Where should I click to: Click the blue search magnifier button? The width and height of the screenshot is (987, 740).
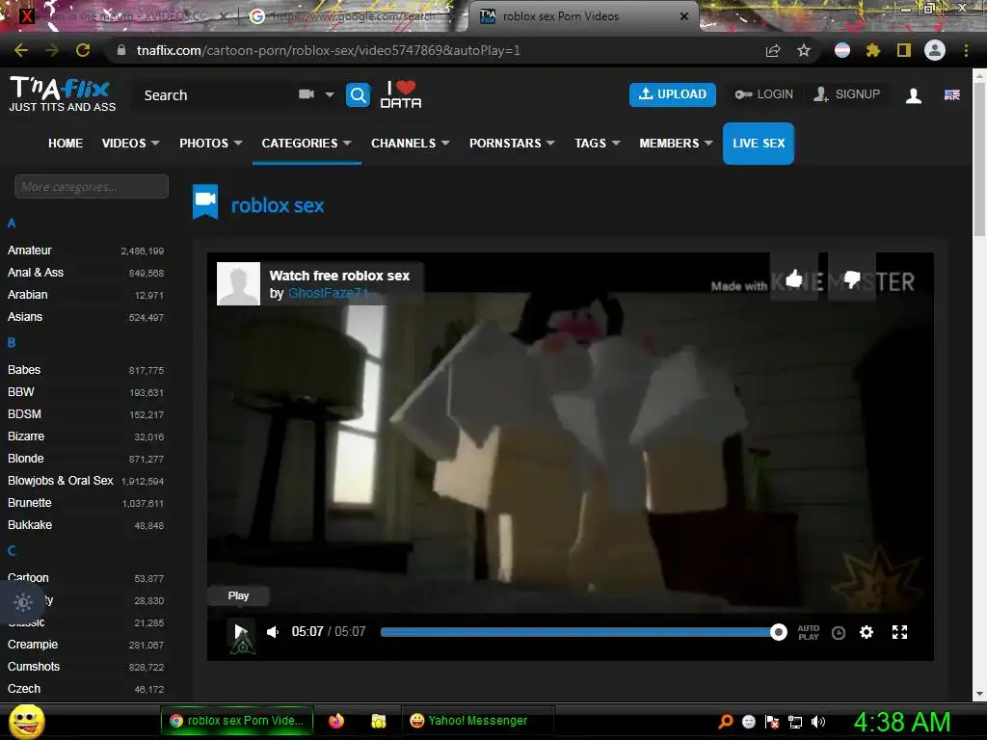click(x=359, y=95)
